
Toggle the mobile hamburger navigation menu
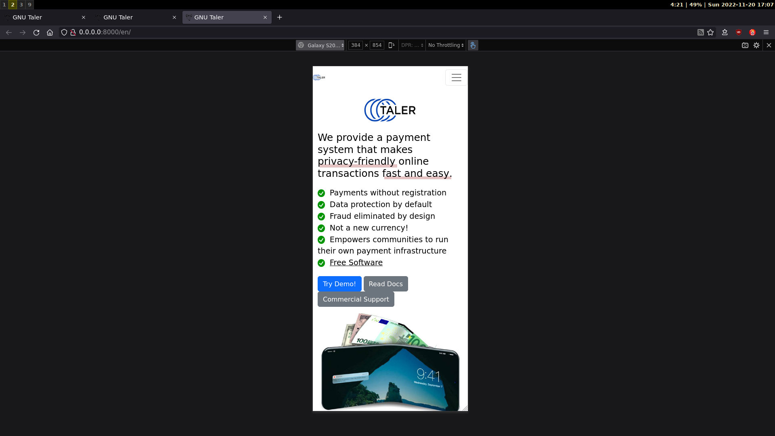point(456,78)
